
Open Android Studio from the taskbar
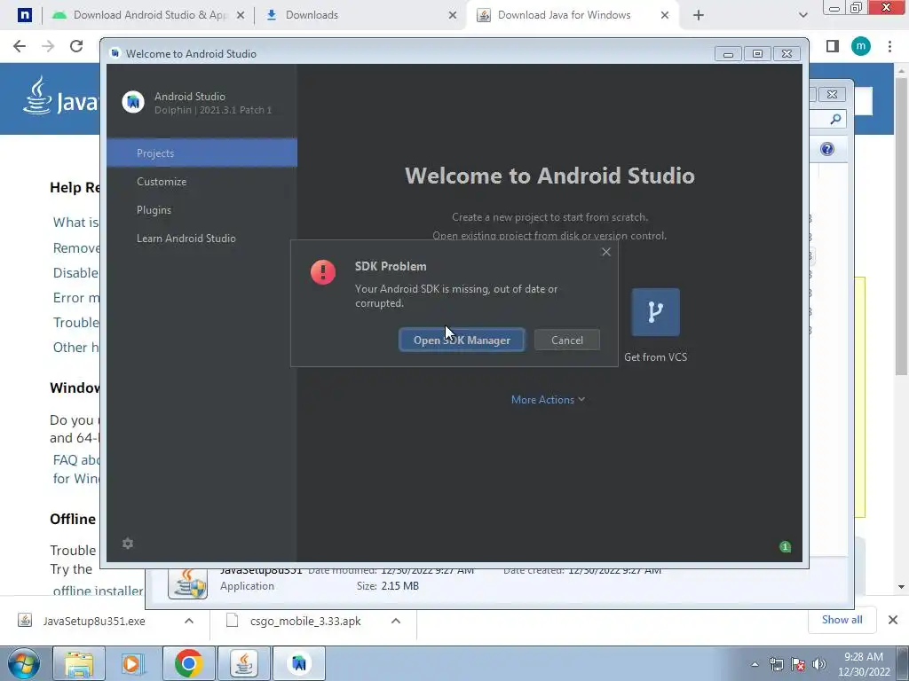[299, 663]
